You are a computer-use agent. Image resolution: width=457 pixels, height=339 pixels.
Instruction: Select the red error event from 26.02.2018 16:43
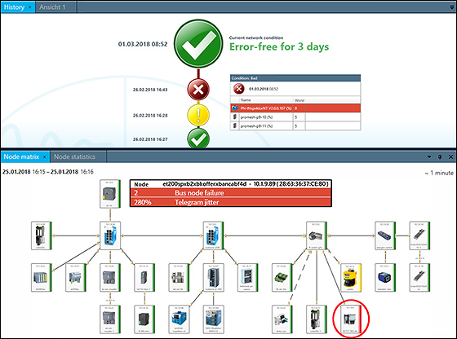coord(198,90)
